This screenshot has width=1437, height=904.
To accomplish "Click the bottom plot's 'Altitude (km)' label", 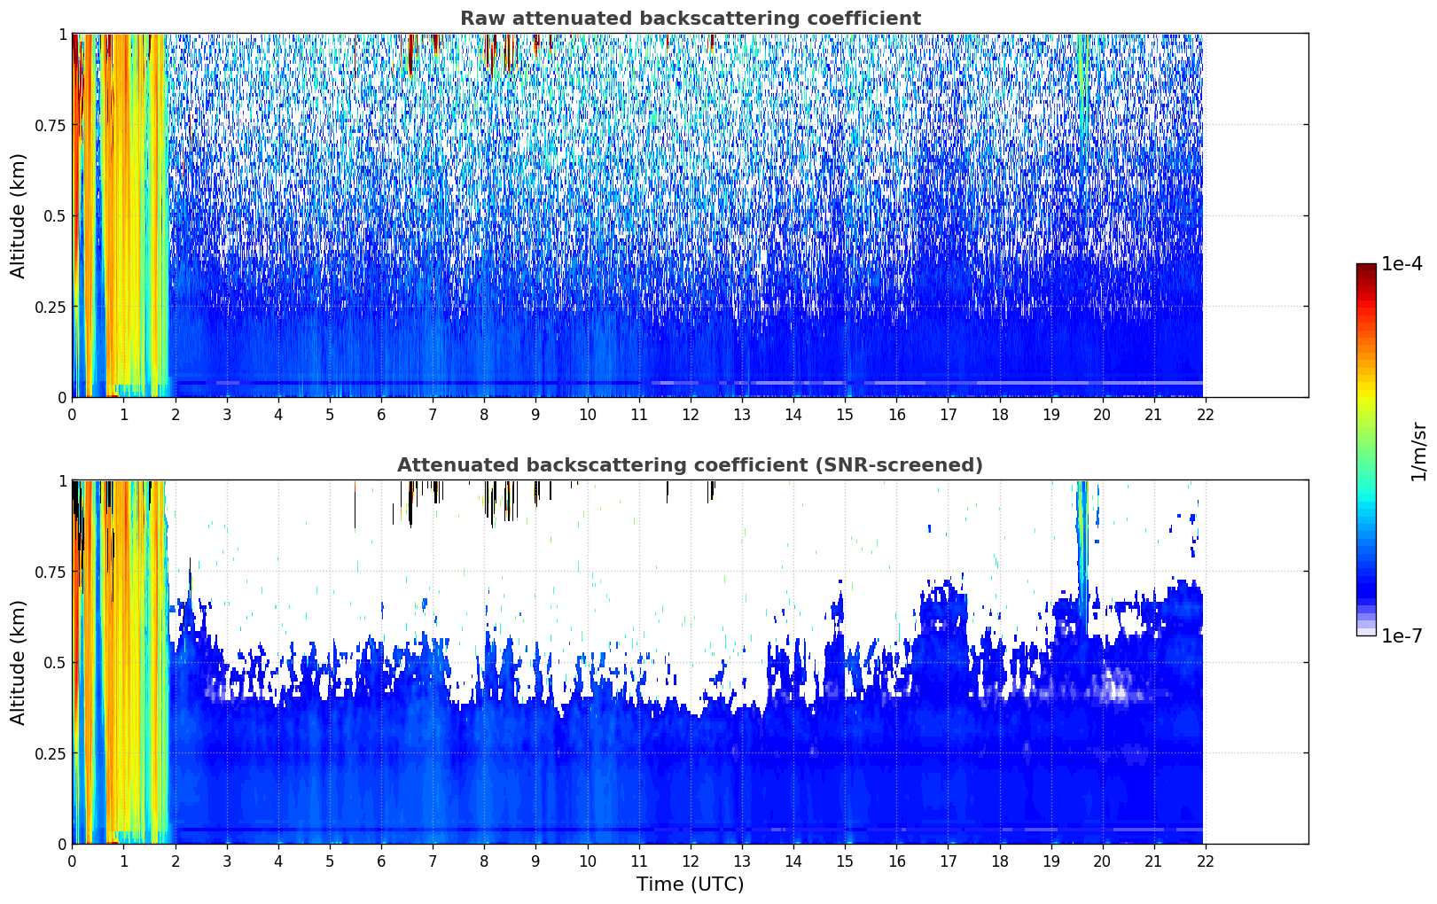I will point(19,662).
